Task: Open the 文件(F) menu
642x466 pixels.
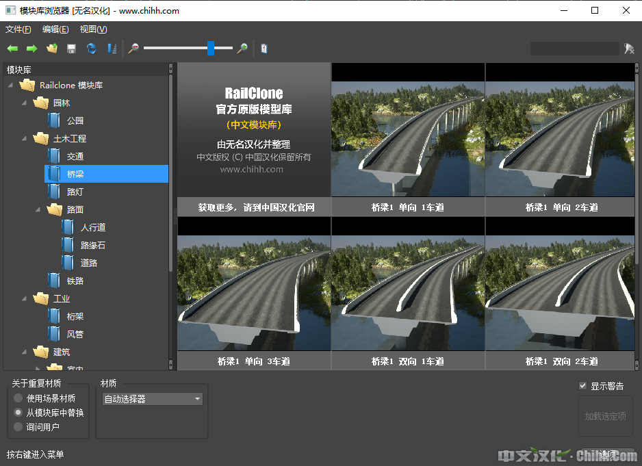Action: [18, 29]
